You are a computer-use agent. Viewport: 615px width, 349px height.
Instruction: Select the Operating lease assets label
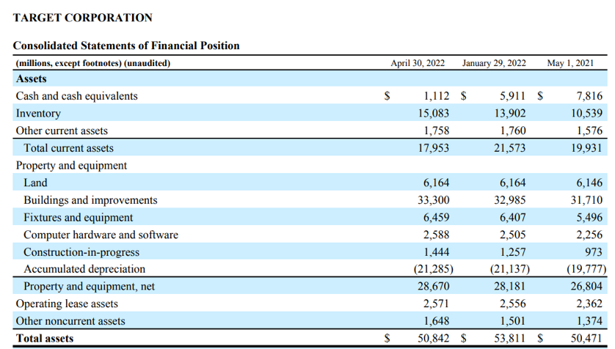click(67, 304)
